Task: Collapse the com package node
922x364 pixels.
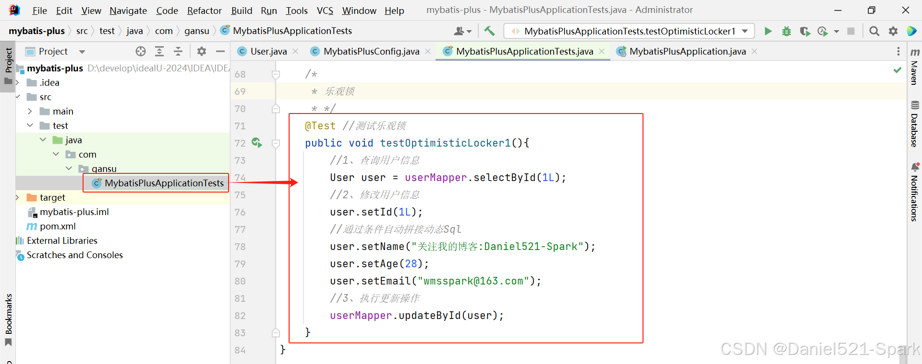Action: (x=56, y=154)
